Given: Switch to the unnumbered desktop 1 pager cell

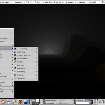Looking at the screenshot, I should coord(33,100).
